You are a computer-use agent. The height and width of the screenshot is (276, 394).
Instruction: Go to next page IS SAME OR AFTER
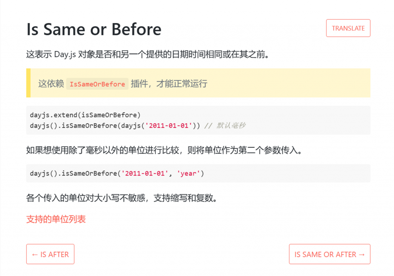[329, 254]
